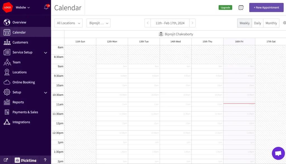
Task: Go to the next week with arrow
Action: click(192, 23)
